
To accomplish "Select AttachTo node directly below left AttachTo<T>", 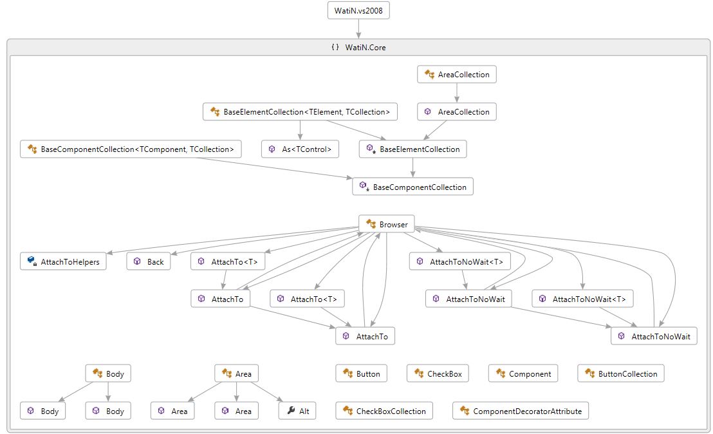I will tap(221, 299).
